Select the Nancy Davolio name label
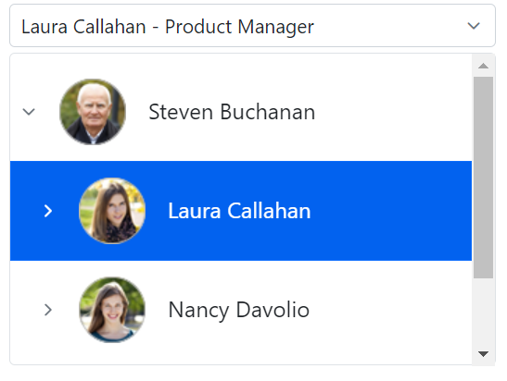507x381 pixels. 239,310
